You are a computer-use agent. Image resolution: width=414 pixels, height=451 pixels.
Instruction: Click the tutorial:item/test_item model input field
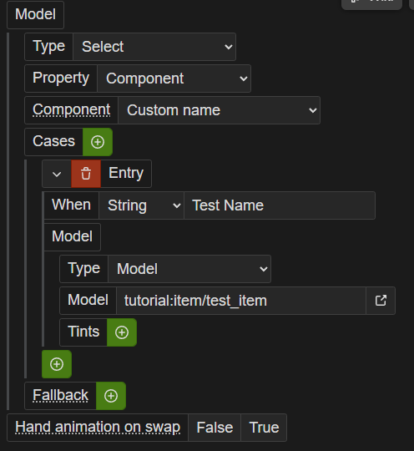(x=241, y=301)
